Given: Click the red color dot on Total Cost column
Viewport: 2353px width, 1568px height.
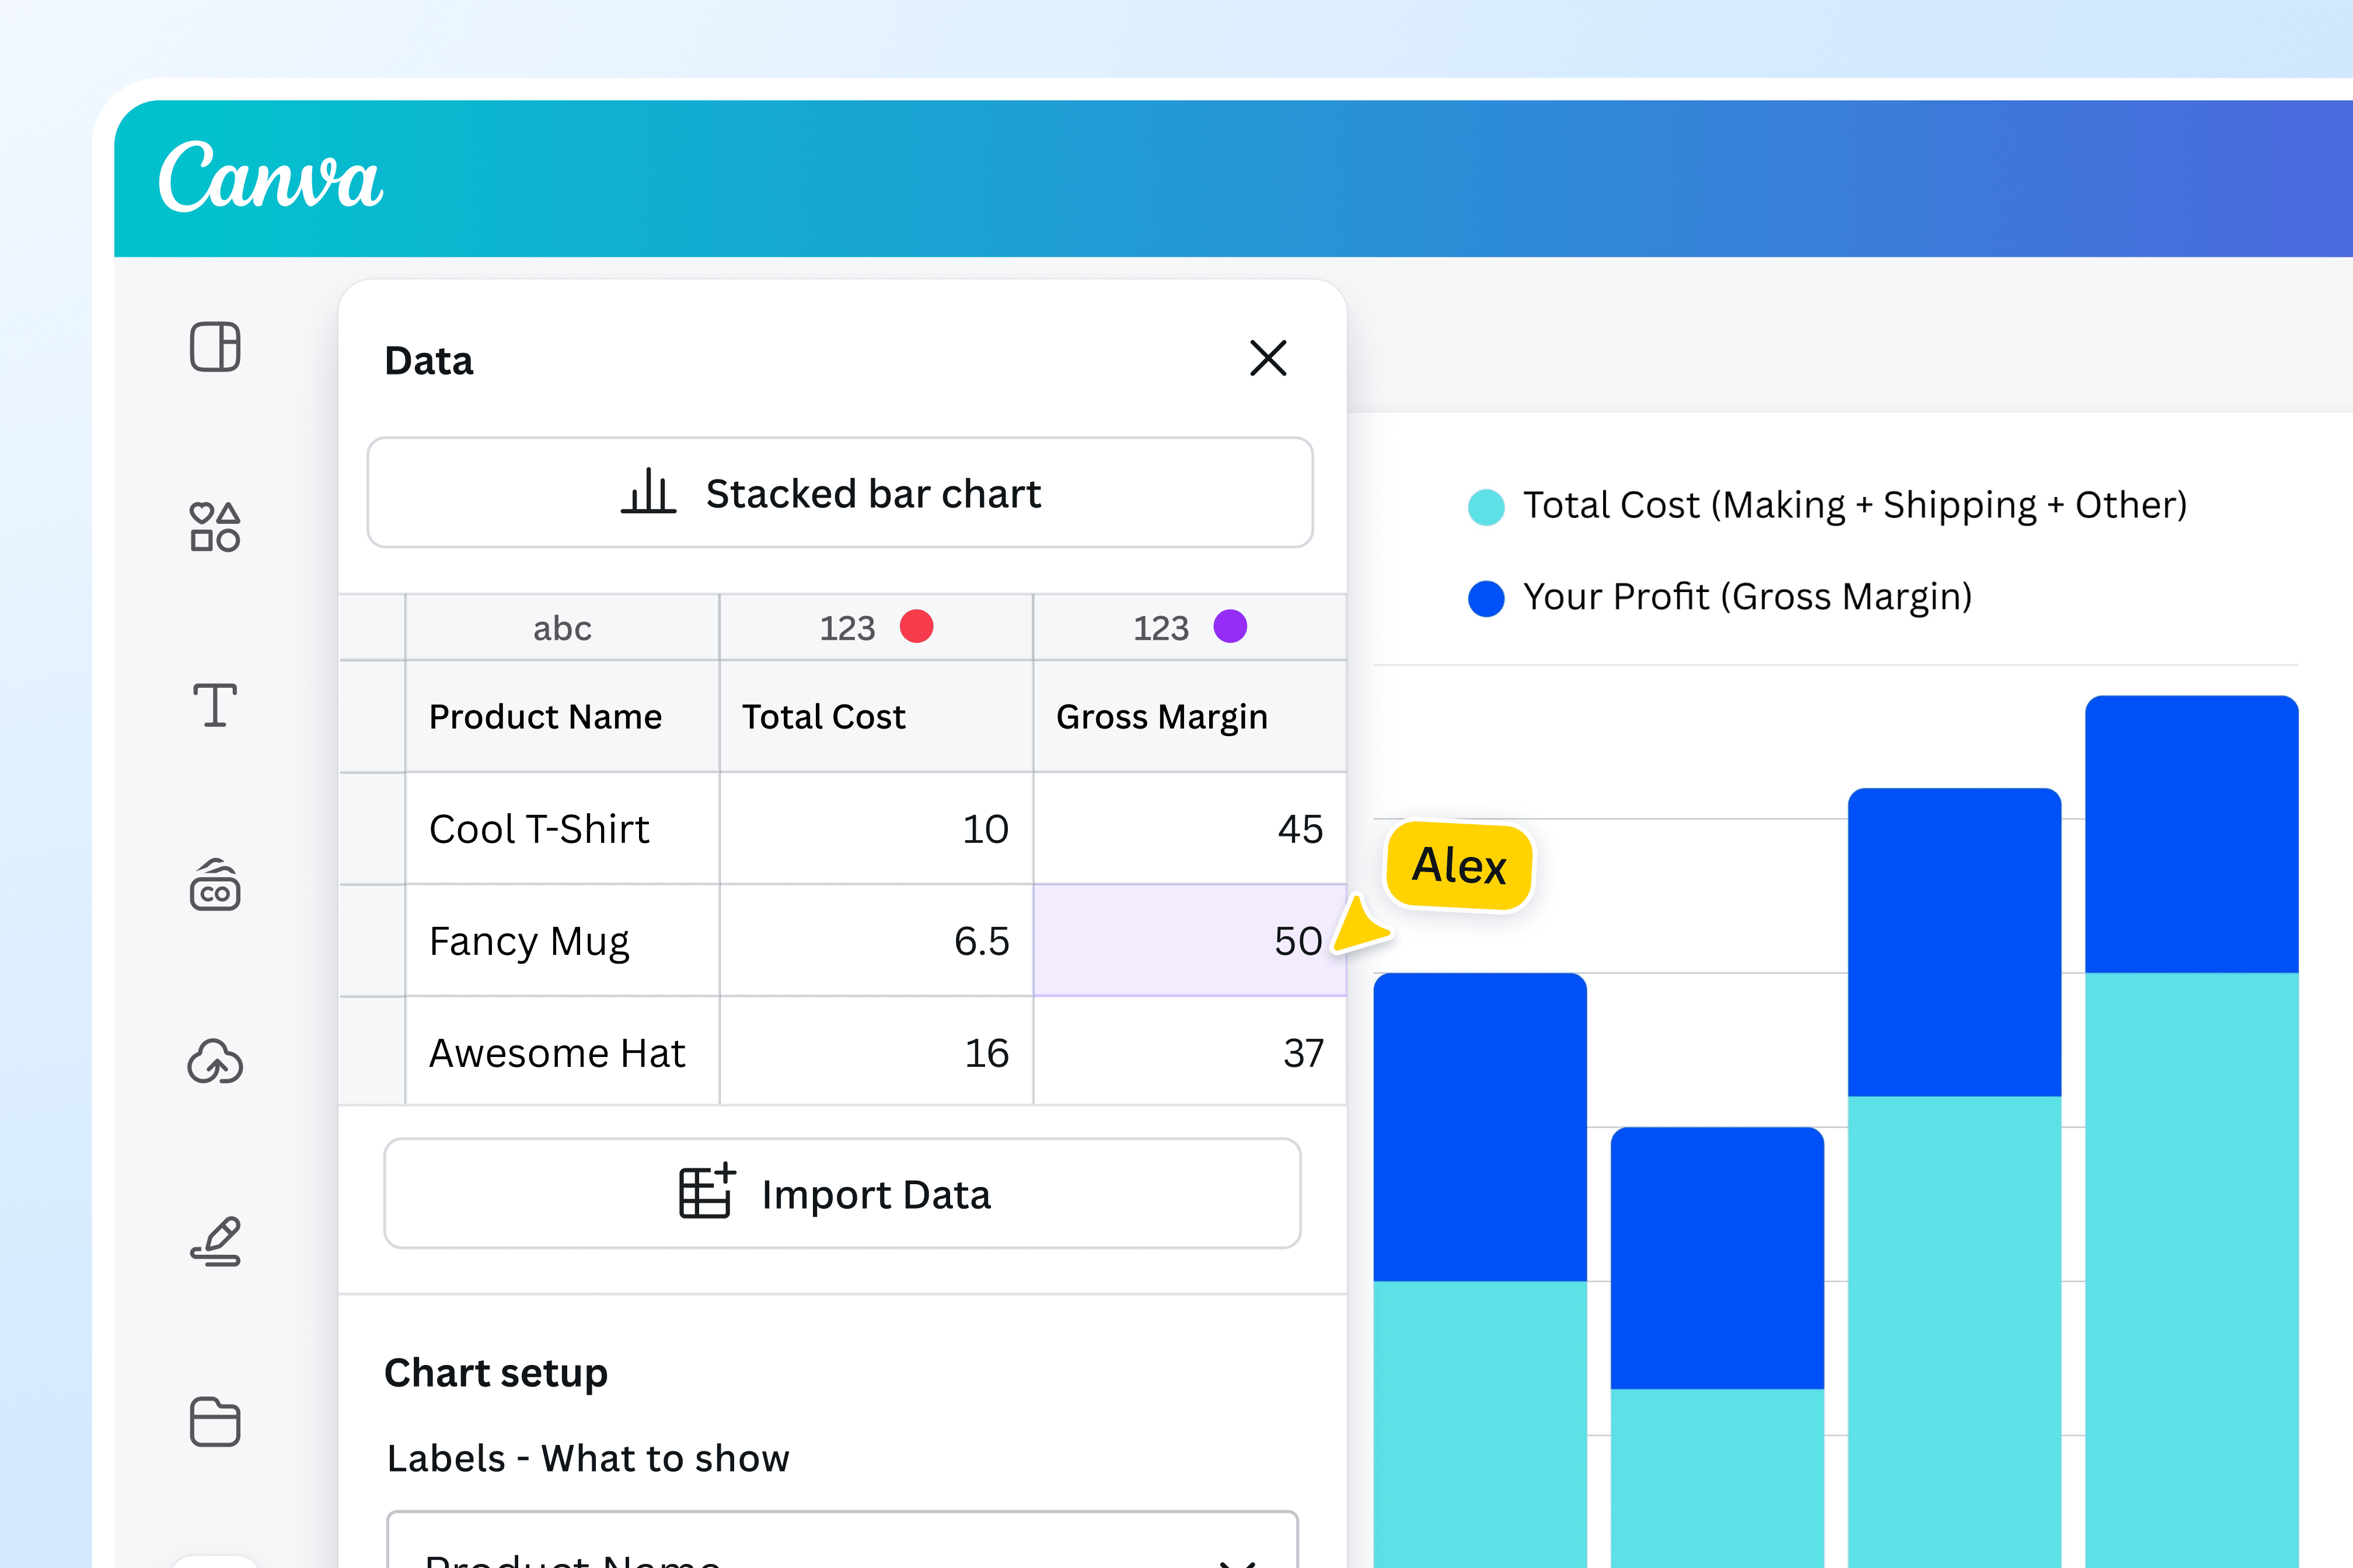Looking at the screenshot, I should click(x=917, y=628).
